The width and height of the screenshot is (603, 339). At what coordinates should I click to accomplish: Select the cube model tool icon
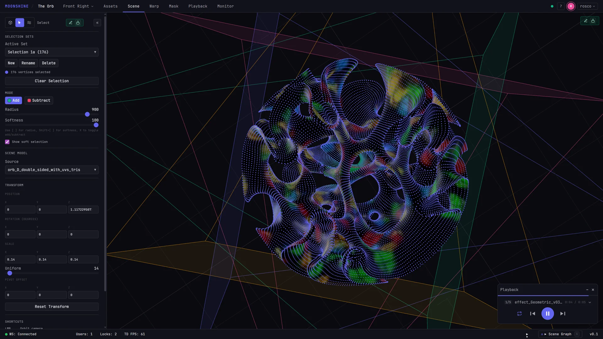tap(10, 23)
